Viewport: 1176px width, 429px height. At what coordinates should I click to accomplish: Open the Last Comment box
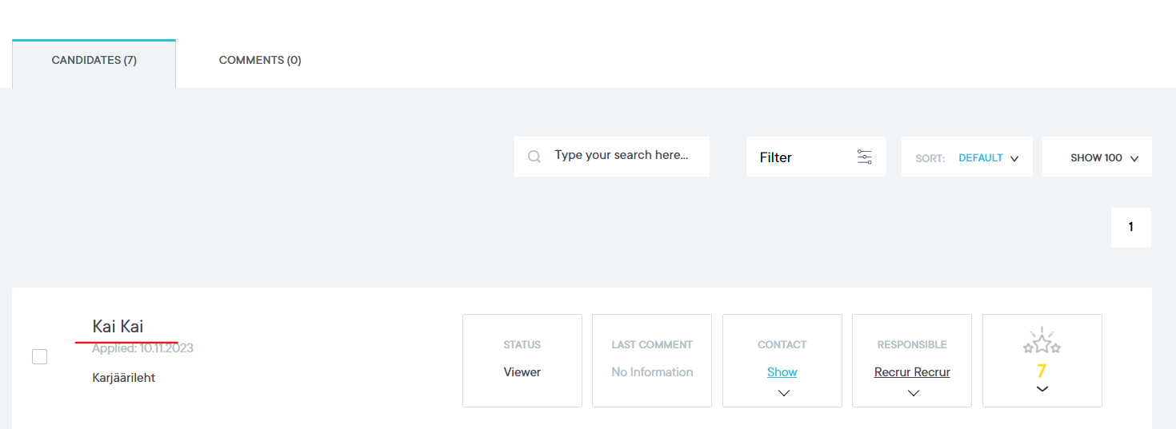pyautogui.click(x=651, y=361)
